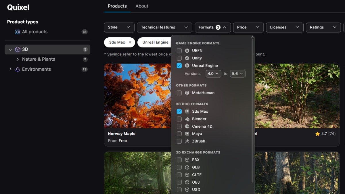This screenshot has width=345, height=194.
Task: Enable the UEFN checkbox
Action: (x=179, y=51)
